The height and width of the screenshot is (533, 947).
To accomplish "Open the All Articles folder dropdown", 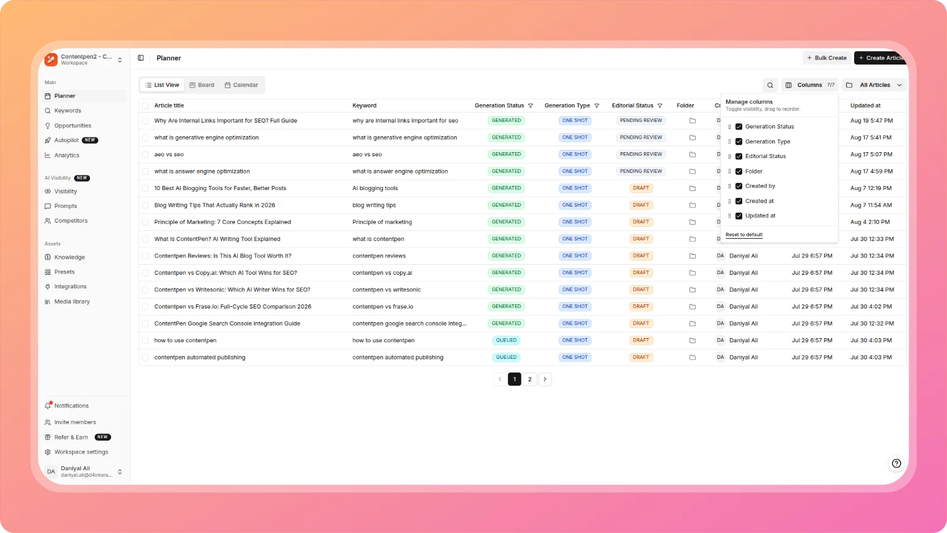I will 874,85.
